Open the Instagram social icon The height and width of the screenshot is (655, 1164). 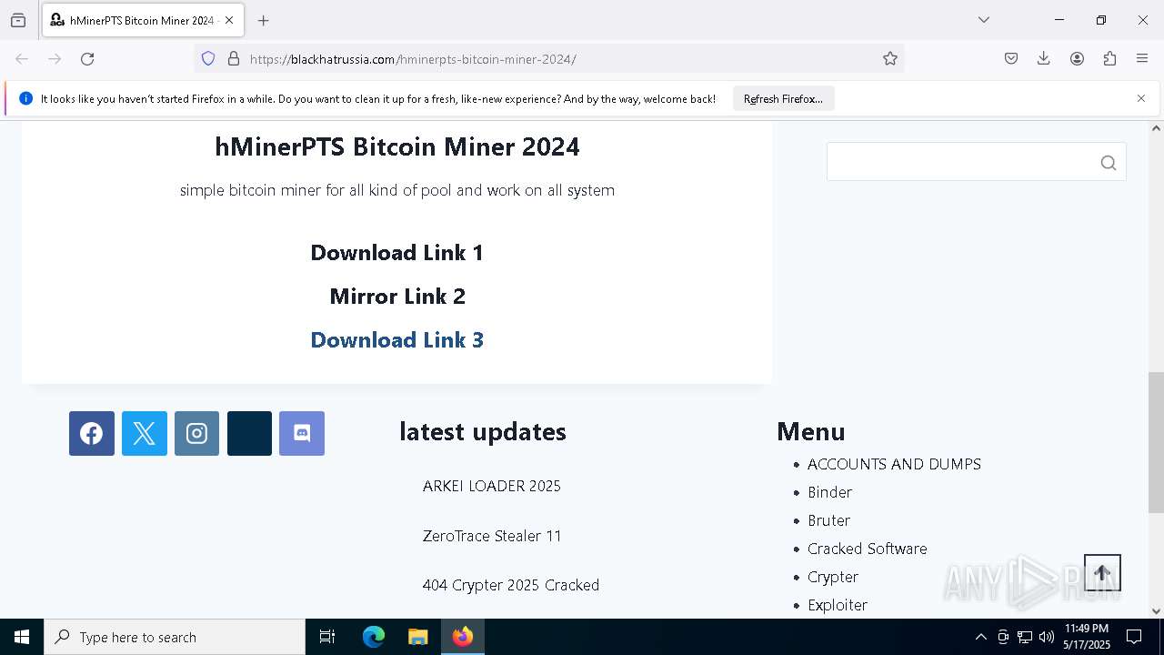tap(196, 433)
